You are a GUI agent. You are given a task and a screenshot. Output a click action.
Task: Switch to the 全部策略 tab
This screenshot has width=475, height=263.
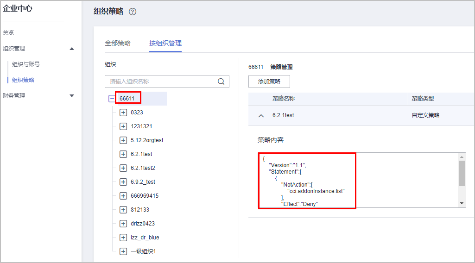click(118, 43)
